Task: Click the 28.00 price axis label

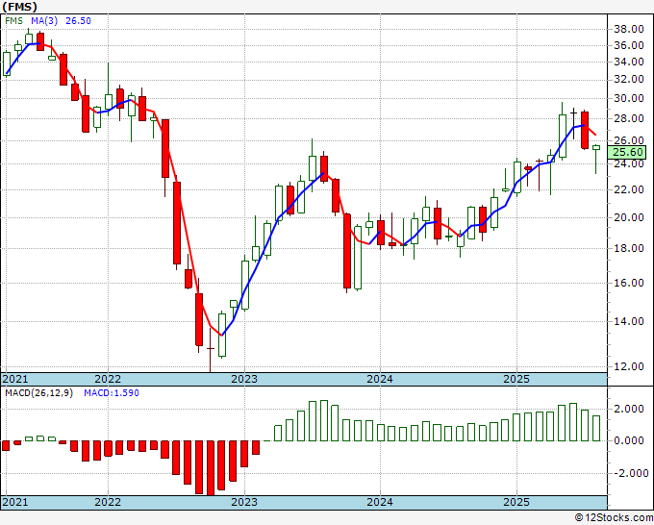Action: coord(628,118)
